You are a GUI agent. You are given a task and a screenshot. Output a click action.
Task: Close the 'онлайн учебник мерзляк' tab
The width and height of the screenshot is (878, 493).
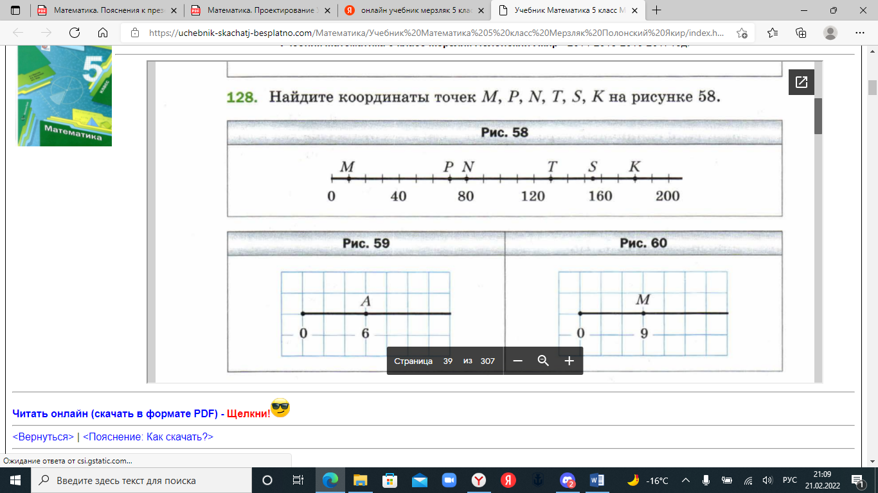[479, 10]
